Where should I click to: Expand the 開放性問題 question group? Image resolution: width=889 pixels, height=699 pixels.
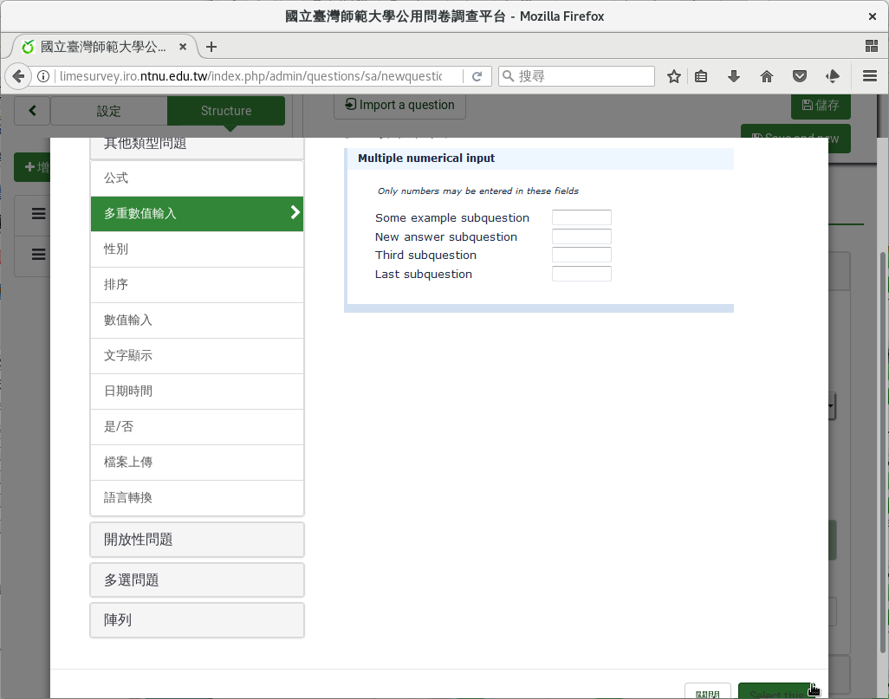197,540
